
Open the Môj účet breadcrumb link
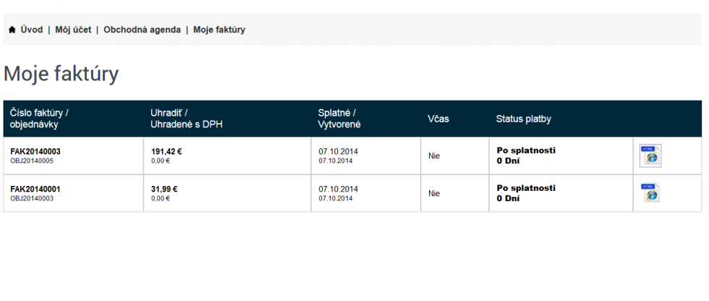(73, 30)
